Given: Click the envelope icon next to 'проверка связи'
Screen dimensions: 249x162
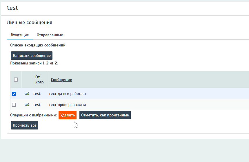Looking at the screenshot, I should [x=27, y=105].
